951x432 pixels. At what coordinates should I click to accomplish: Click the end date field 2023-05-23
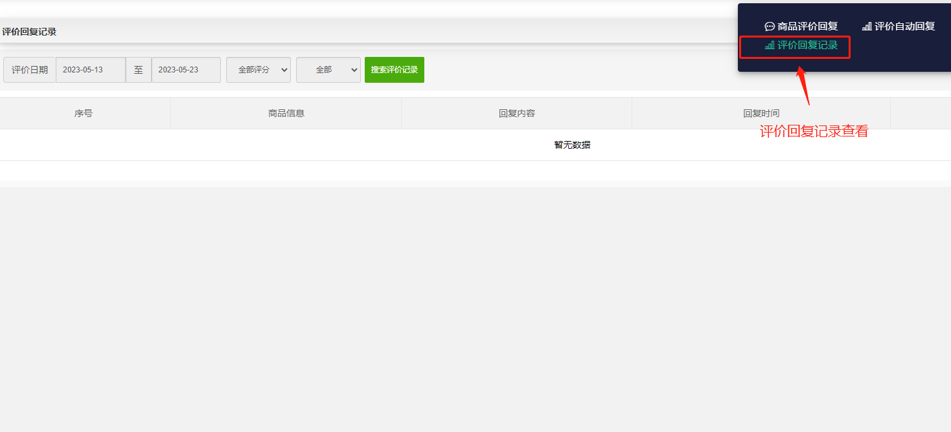(186, 70)
